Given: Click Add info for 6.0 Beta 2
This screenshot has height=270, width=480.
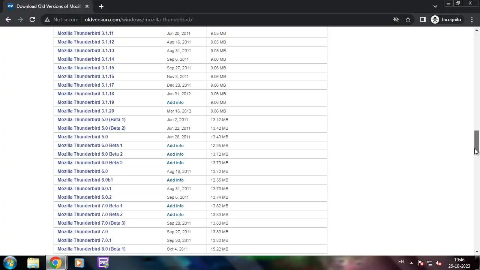Looking at the screenshot, I should (175, 154).
